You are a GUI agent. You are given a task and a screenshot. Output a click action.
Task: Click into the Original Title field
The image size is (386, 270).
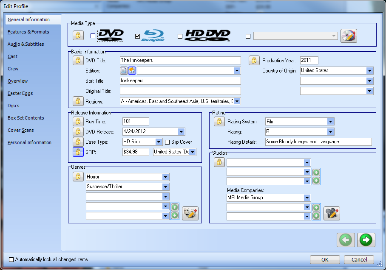[180, 91]
